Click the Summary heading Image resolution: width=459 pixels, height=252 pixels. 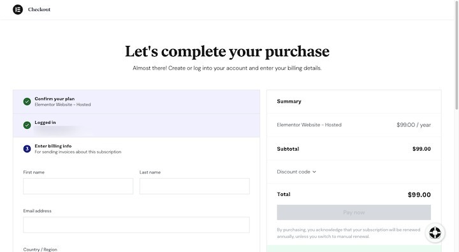pyautogui.click(x=289, y=101)
